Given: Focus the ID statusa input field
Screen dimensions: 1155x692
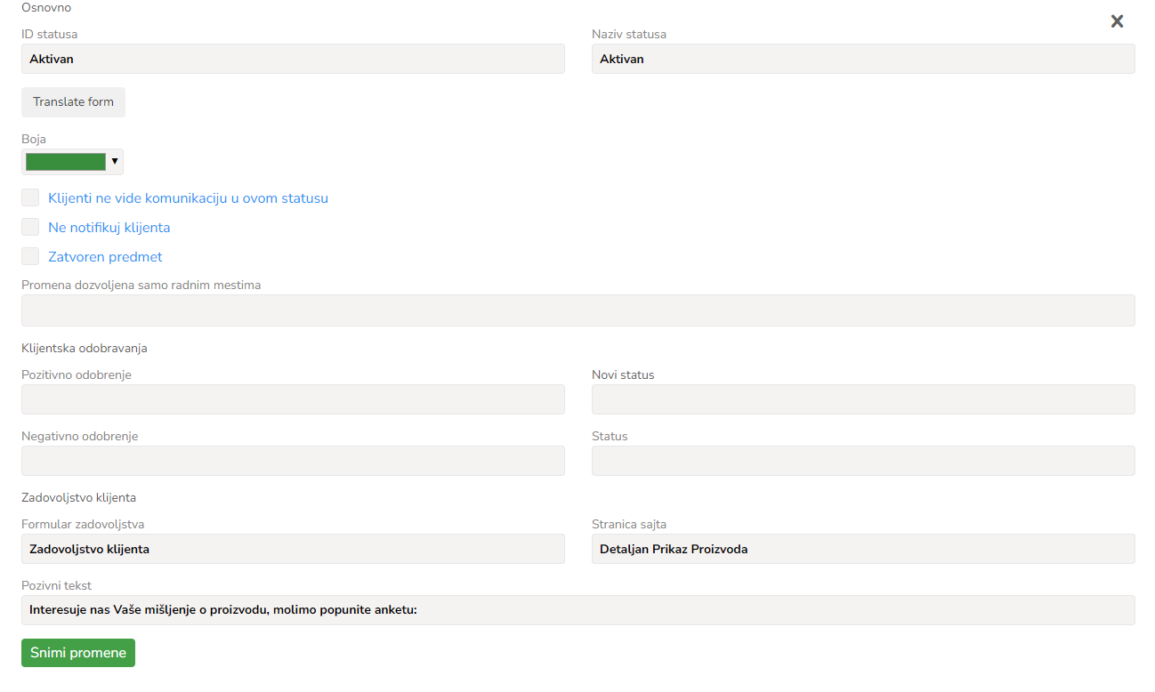Looking at the screenshot, I should click(293, 59).
